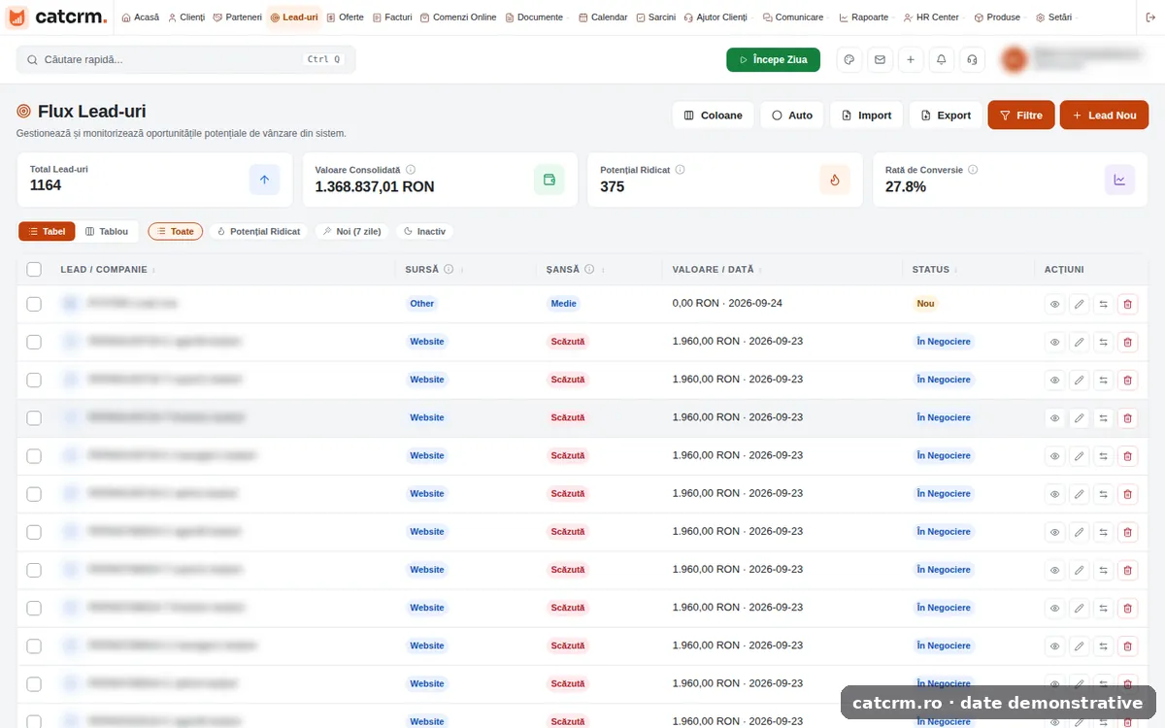The width and height of the screenshot is (1165, 728).
Task: Click the info icon beside the Potențial Ridicat stat
Action: pos(680,170)
